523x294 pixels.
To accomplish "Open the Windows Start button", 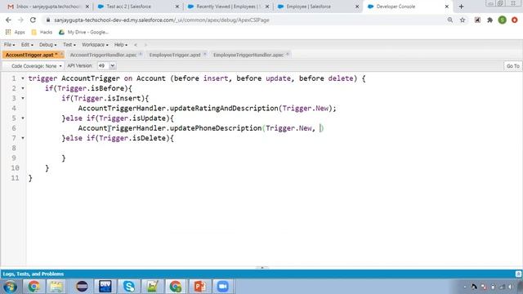I will tap(10, 287).
